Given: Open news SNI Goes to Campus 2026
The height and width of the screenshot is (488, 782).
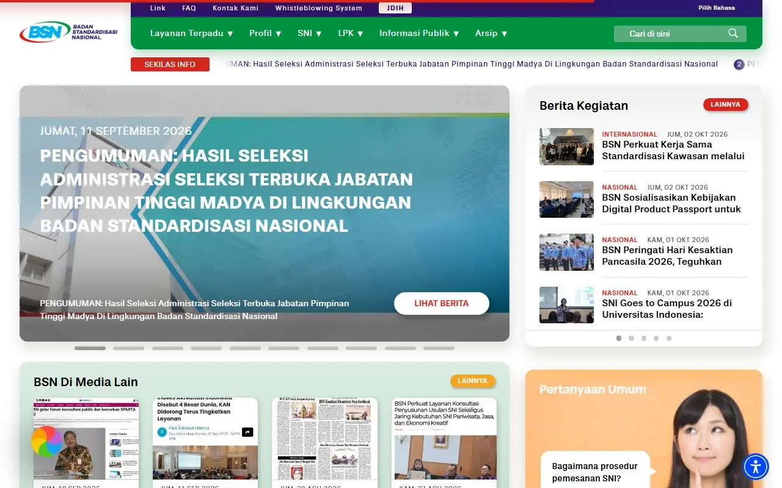Looking at the screenshot, I should click(667, 309).
